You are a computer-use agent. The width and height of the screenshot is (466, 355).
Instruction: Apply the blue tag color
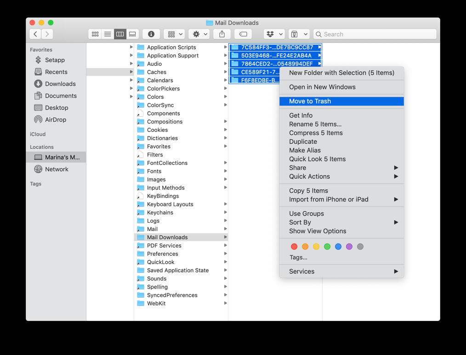(338, 247)
